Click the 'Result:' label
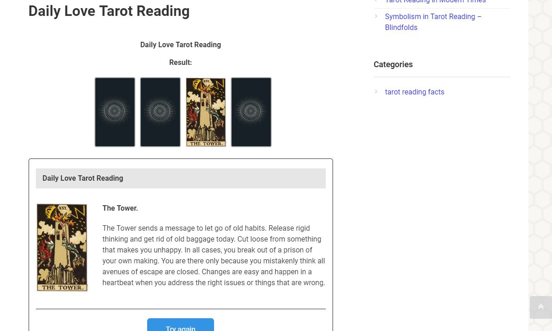The image size is (552, 331). [x=180, y=62]
